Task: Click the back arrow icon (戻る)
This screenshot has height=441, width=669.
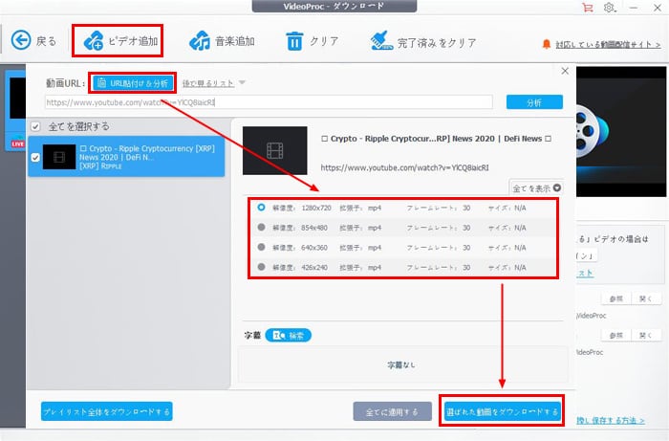Action: [x=22, y=40]
